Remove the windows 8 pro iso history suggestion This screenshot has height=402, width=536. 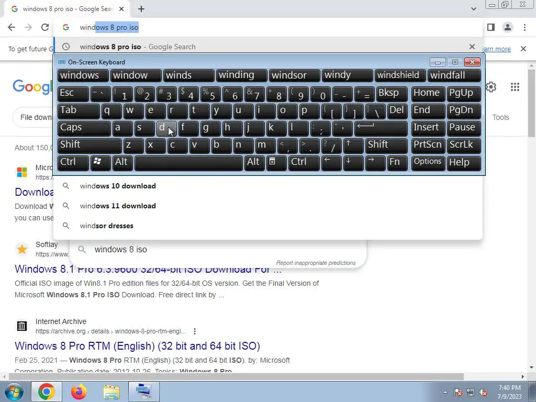pos(472,47)
